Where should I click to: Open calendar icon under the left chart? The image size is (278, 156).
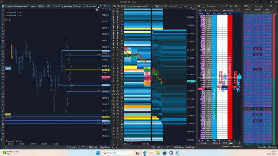click(x=83, y=147)
